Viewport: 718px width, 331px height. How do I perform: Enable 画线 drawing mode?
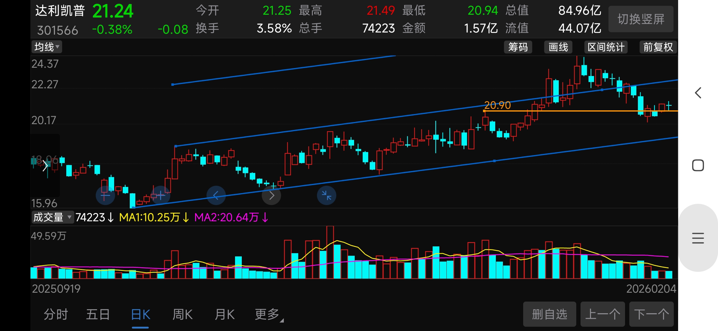coord(558,47)
